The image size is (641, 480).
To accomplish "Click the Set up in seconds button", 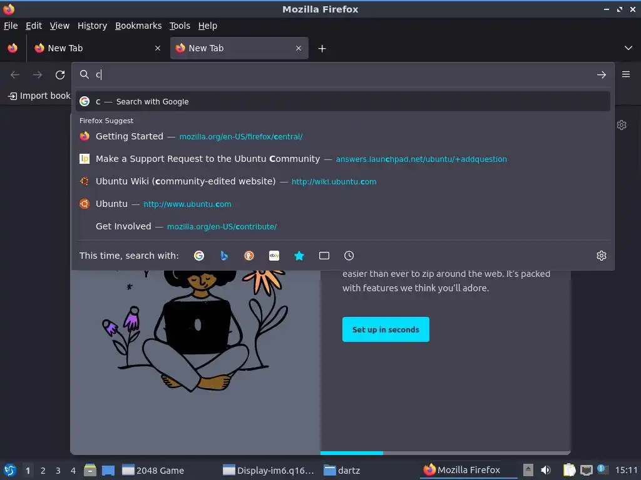I will click(386, 329).
